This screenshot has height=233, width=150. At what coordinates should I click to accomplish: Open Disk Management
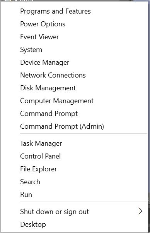[x=48, y=88]
